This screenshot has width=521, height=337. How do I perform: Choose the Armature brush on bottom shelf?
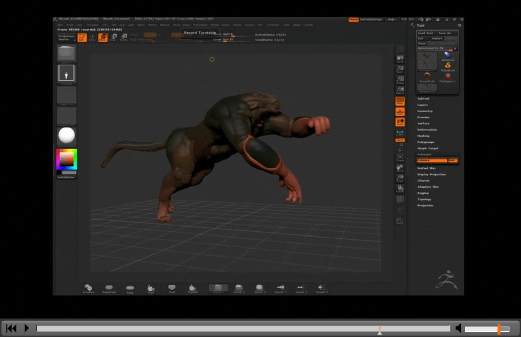(x=88, y=288)
